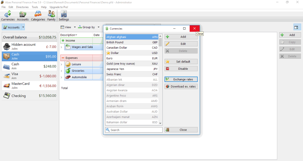Select Canadian Dollar currency
The height and width of the screenshot is (161, 303).
132,48
